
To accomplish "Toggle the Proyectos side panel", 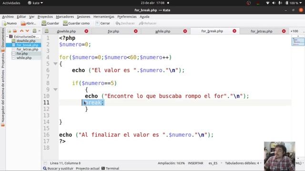I will click(3, 60).
